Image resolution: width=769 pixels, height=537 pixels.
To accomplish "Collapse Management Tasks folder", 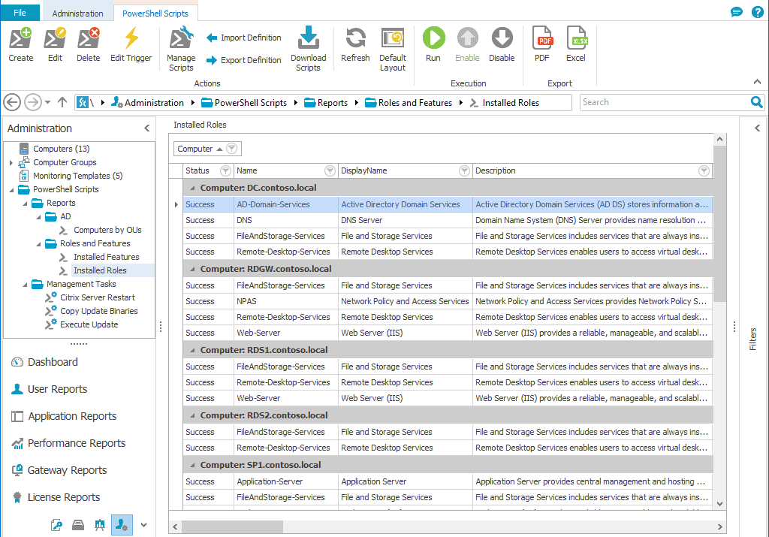I will (x=25, y=285).
